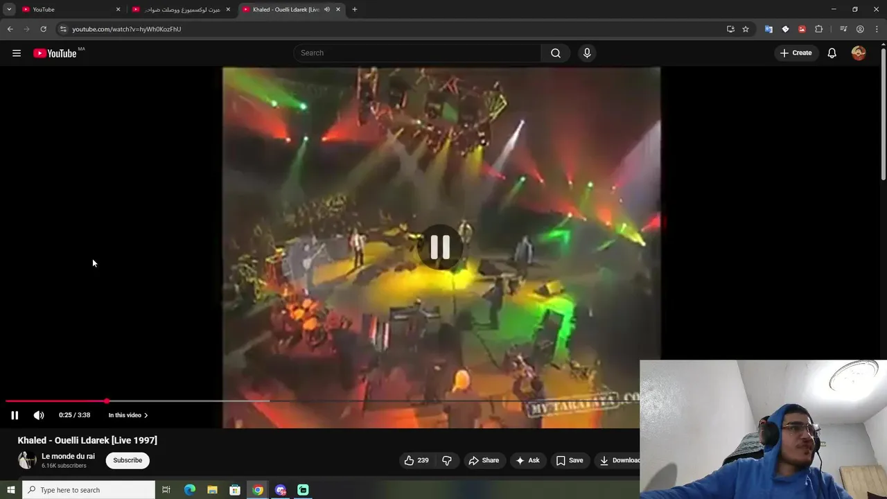887x499 pixels.
Task: Open Chrome extensions puzzle menu
Action: (x=819, y=29)
